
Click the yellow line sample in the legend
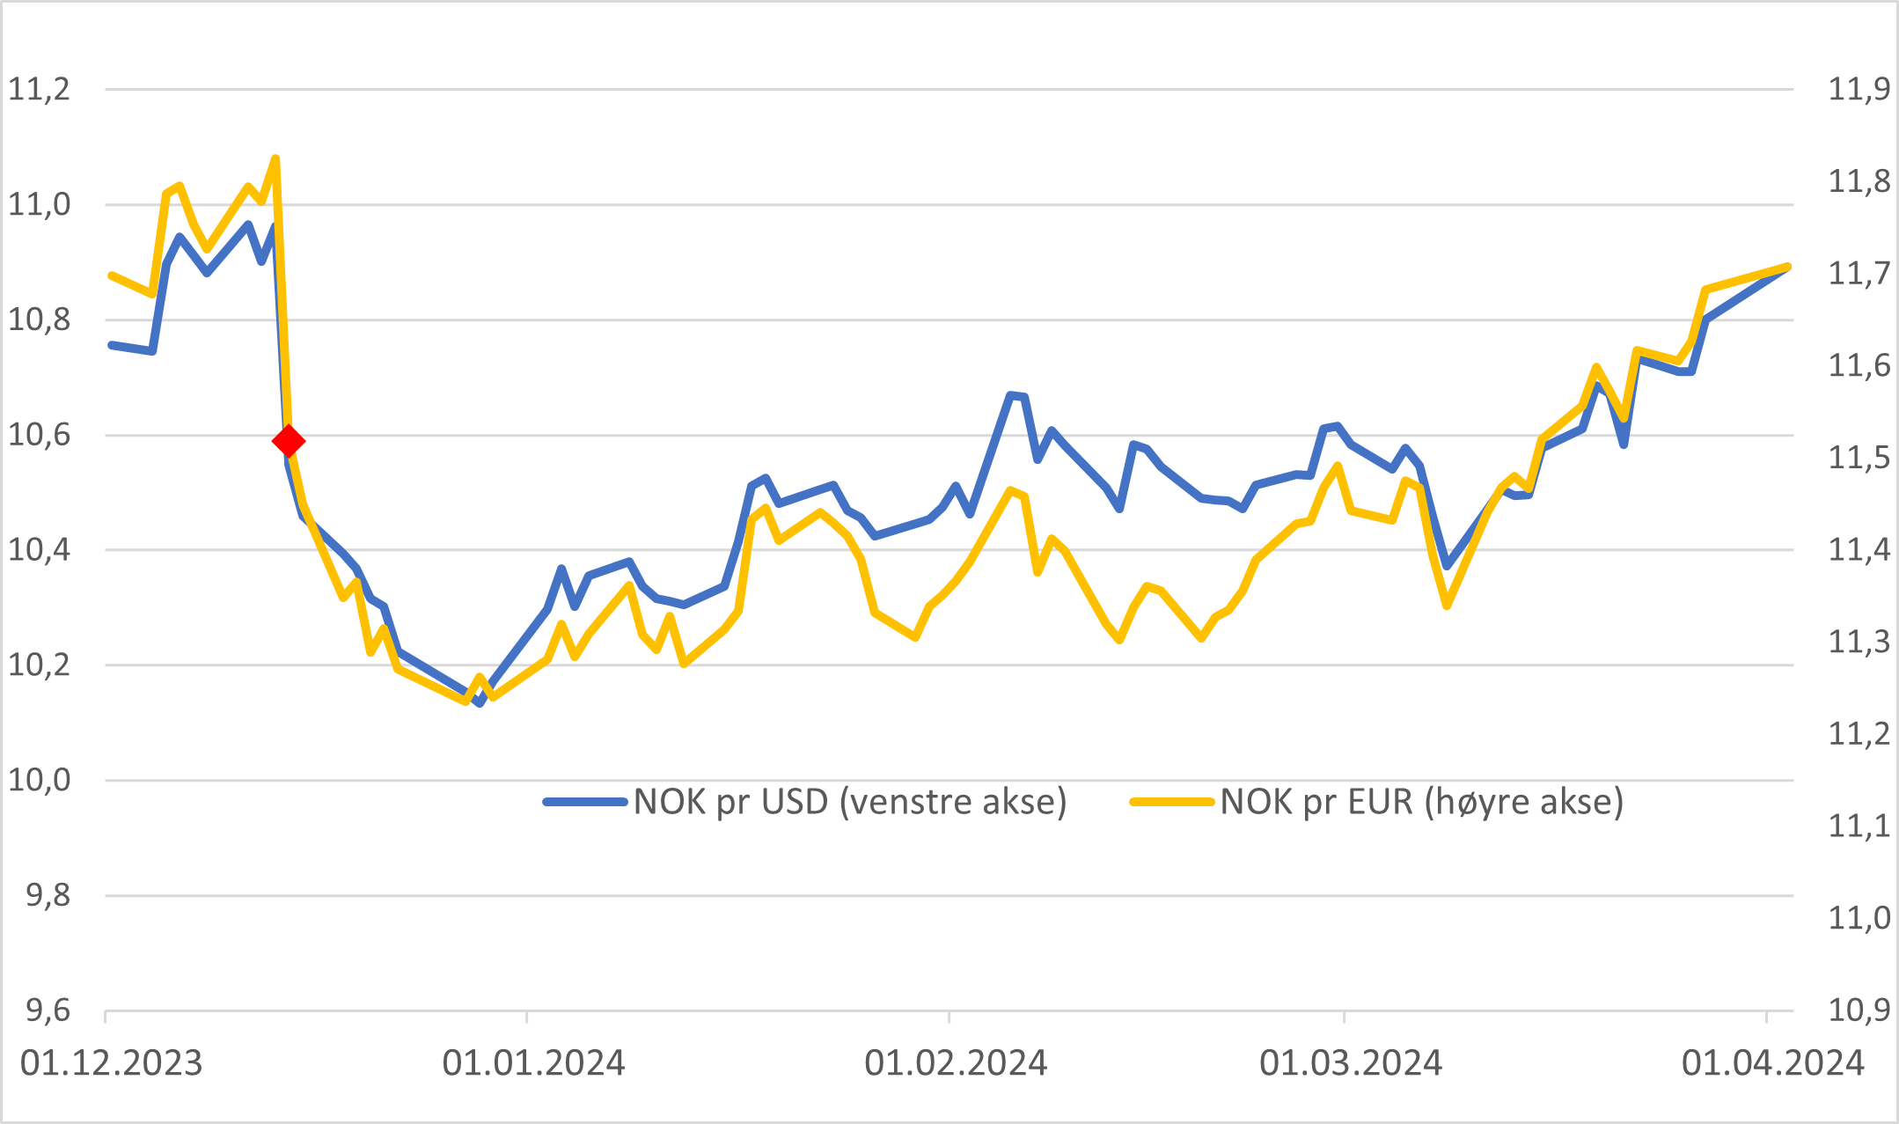[1172, 802]
